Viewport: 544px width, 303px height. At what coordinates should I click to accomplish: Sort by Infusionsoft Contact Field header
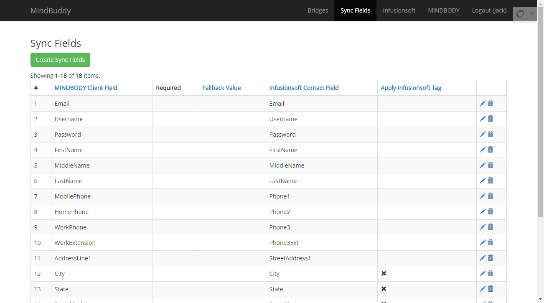pos(304,88)
